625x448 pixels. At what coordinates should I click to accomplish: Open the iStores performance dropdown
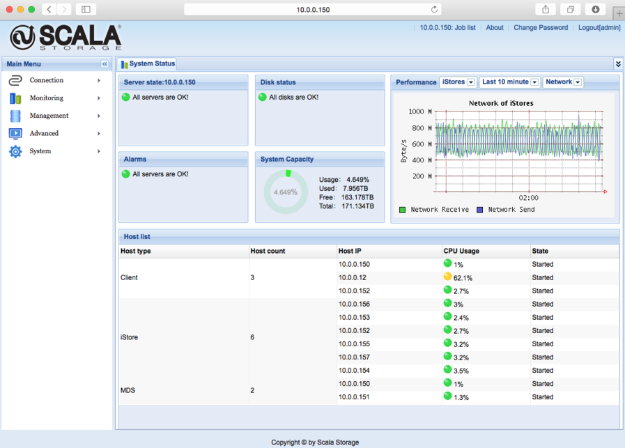click(x=458, y=82)
